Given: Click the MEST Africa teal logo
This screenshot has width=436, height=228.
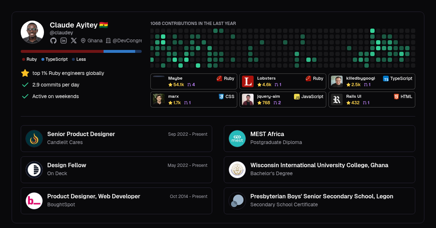Looking at the screenshot, I should 237,139.
